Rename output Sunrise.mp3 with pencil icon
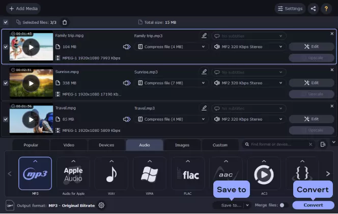 (204, 72)
